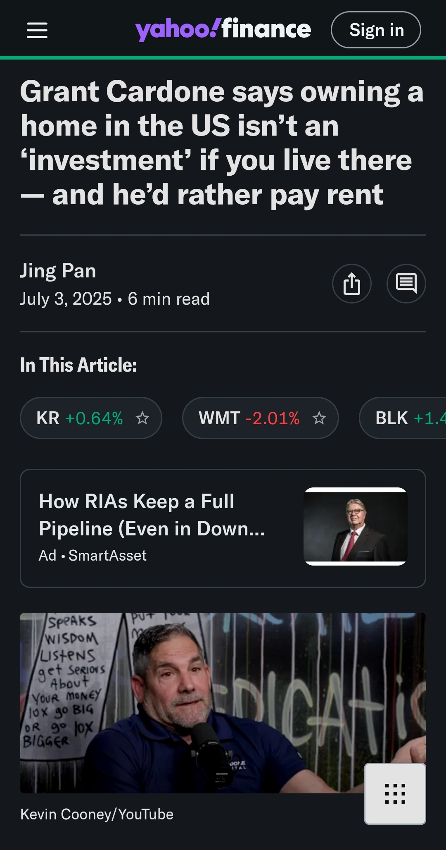Tap the SmartAsset ad thumbnail image

(356, 526)
